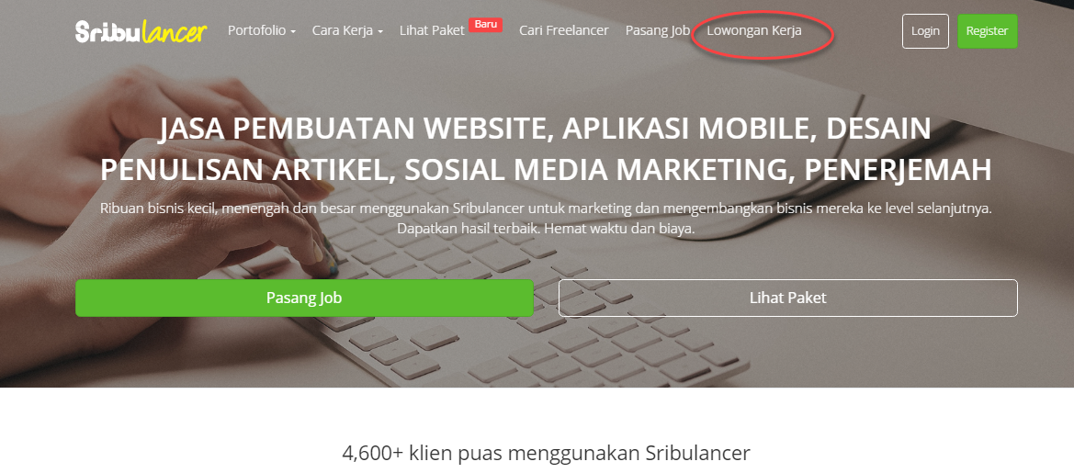
Task: Open Lihat Paket in the navigation bar
Action: pos(432,31)
